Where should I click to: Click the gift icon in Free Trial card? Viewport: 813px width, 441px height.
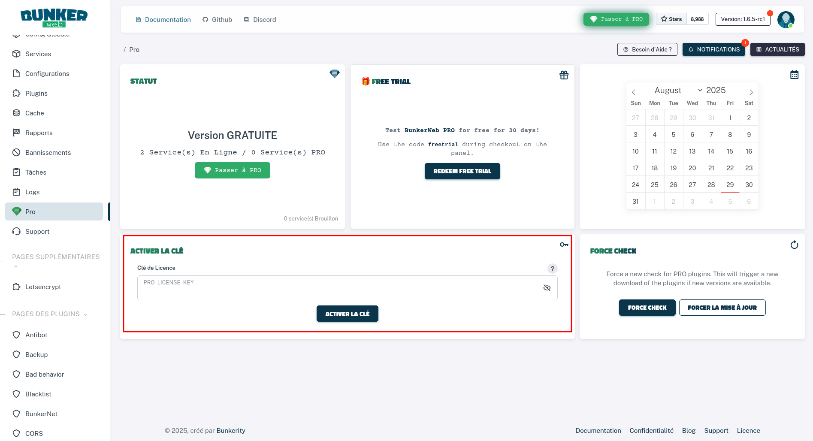point(564,75)
